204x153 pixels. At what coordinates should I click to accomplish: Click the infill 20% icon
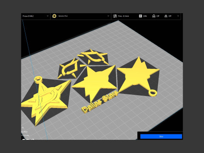click(x=140, y=16)
